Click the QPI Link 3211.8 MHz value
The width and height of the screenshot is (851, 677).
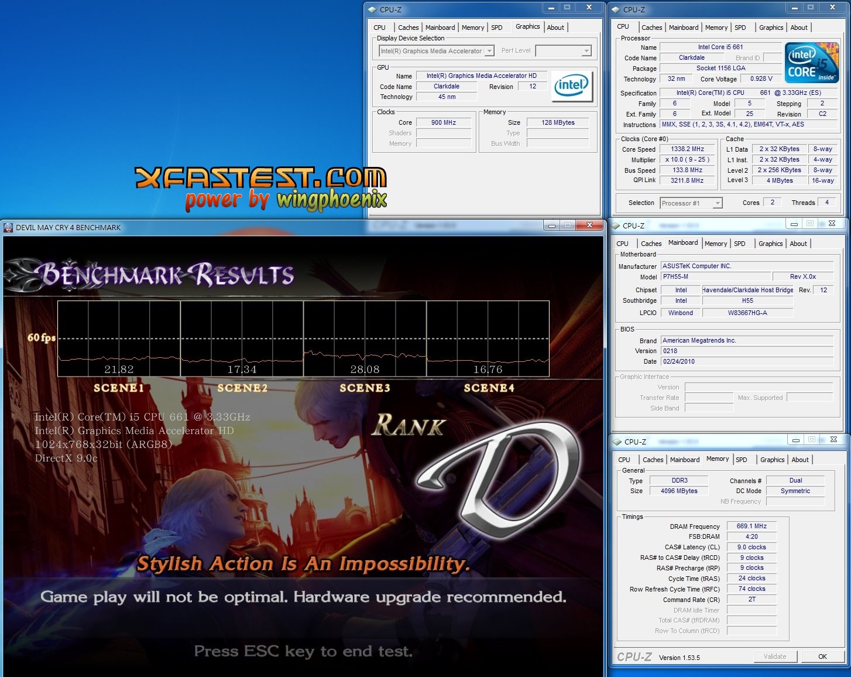[688, 180]
